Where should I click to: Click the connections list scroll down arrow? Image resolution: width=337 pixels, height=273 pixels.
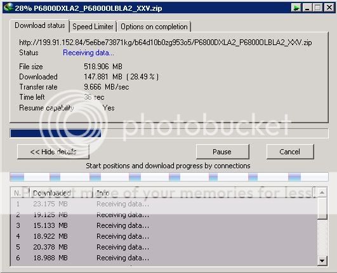click(x=322, y=261)
